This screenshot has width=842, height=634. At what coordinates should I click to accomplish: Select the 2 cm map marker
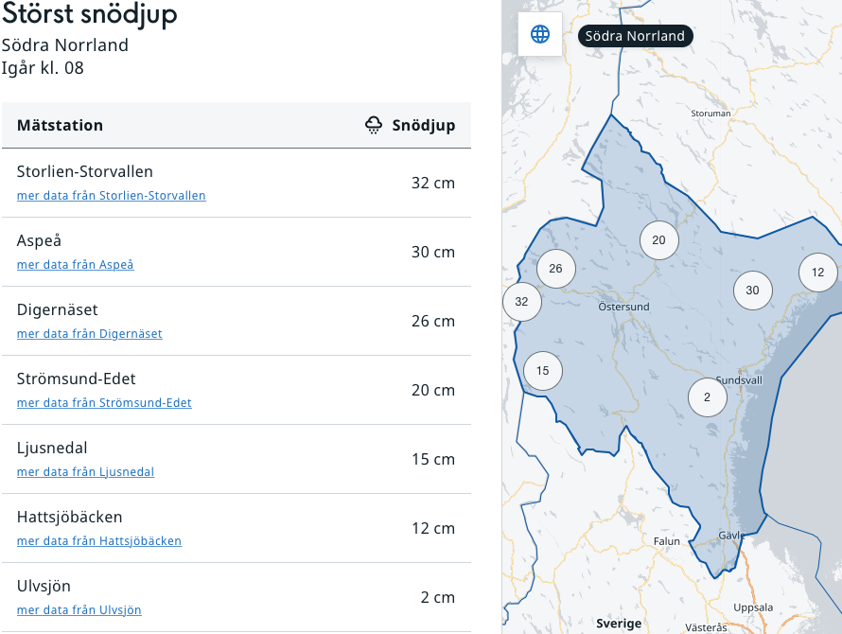click(706, 397)
